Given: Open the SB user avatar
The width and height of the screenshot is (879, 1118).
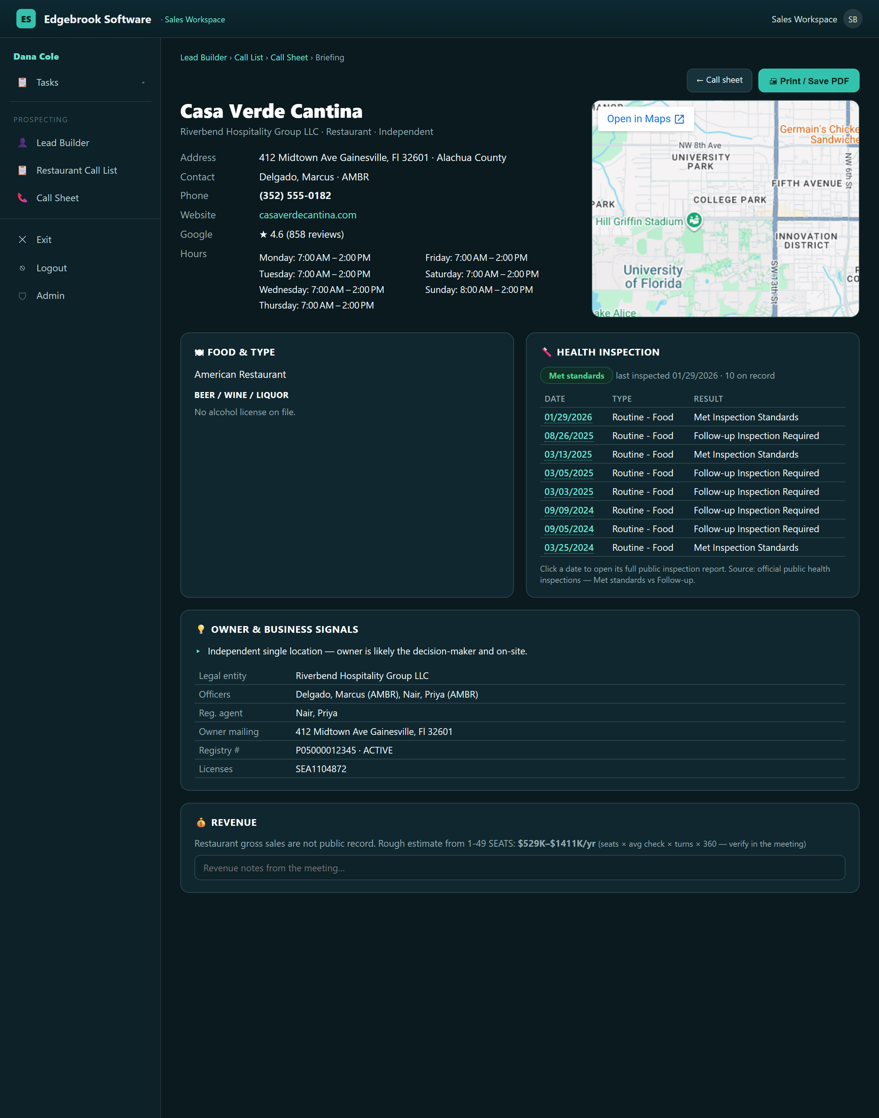Looking at the screenshot, I should [x=852, y=19].
